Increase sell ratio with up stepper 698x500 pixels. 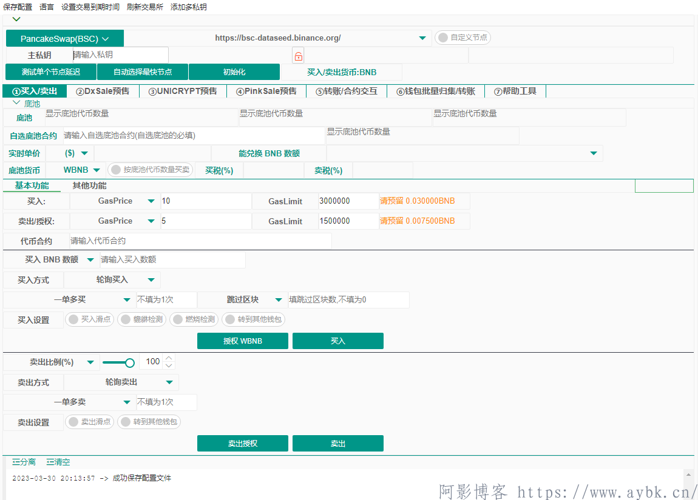169,358
